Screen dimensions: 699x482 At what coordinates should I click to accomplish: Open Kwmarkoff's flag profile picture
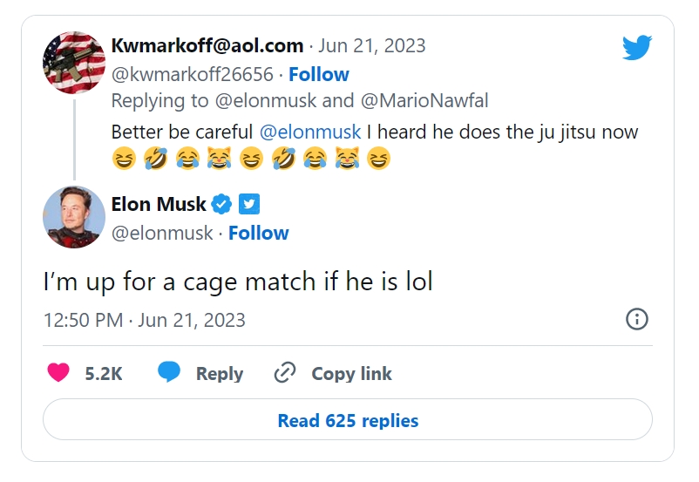coord(74,62)
